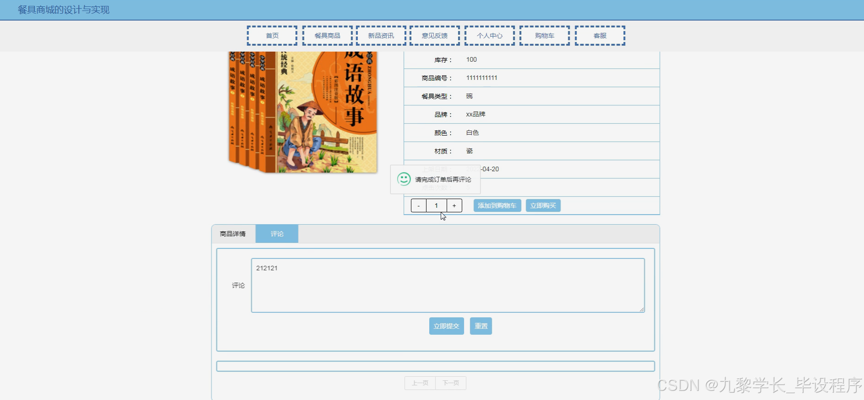The width and height of the screenshot is (864, 400).
Task: Open 新品资讯 in the navigation bar
Action: pyautogui.click(x=381, y=36)
